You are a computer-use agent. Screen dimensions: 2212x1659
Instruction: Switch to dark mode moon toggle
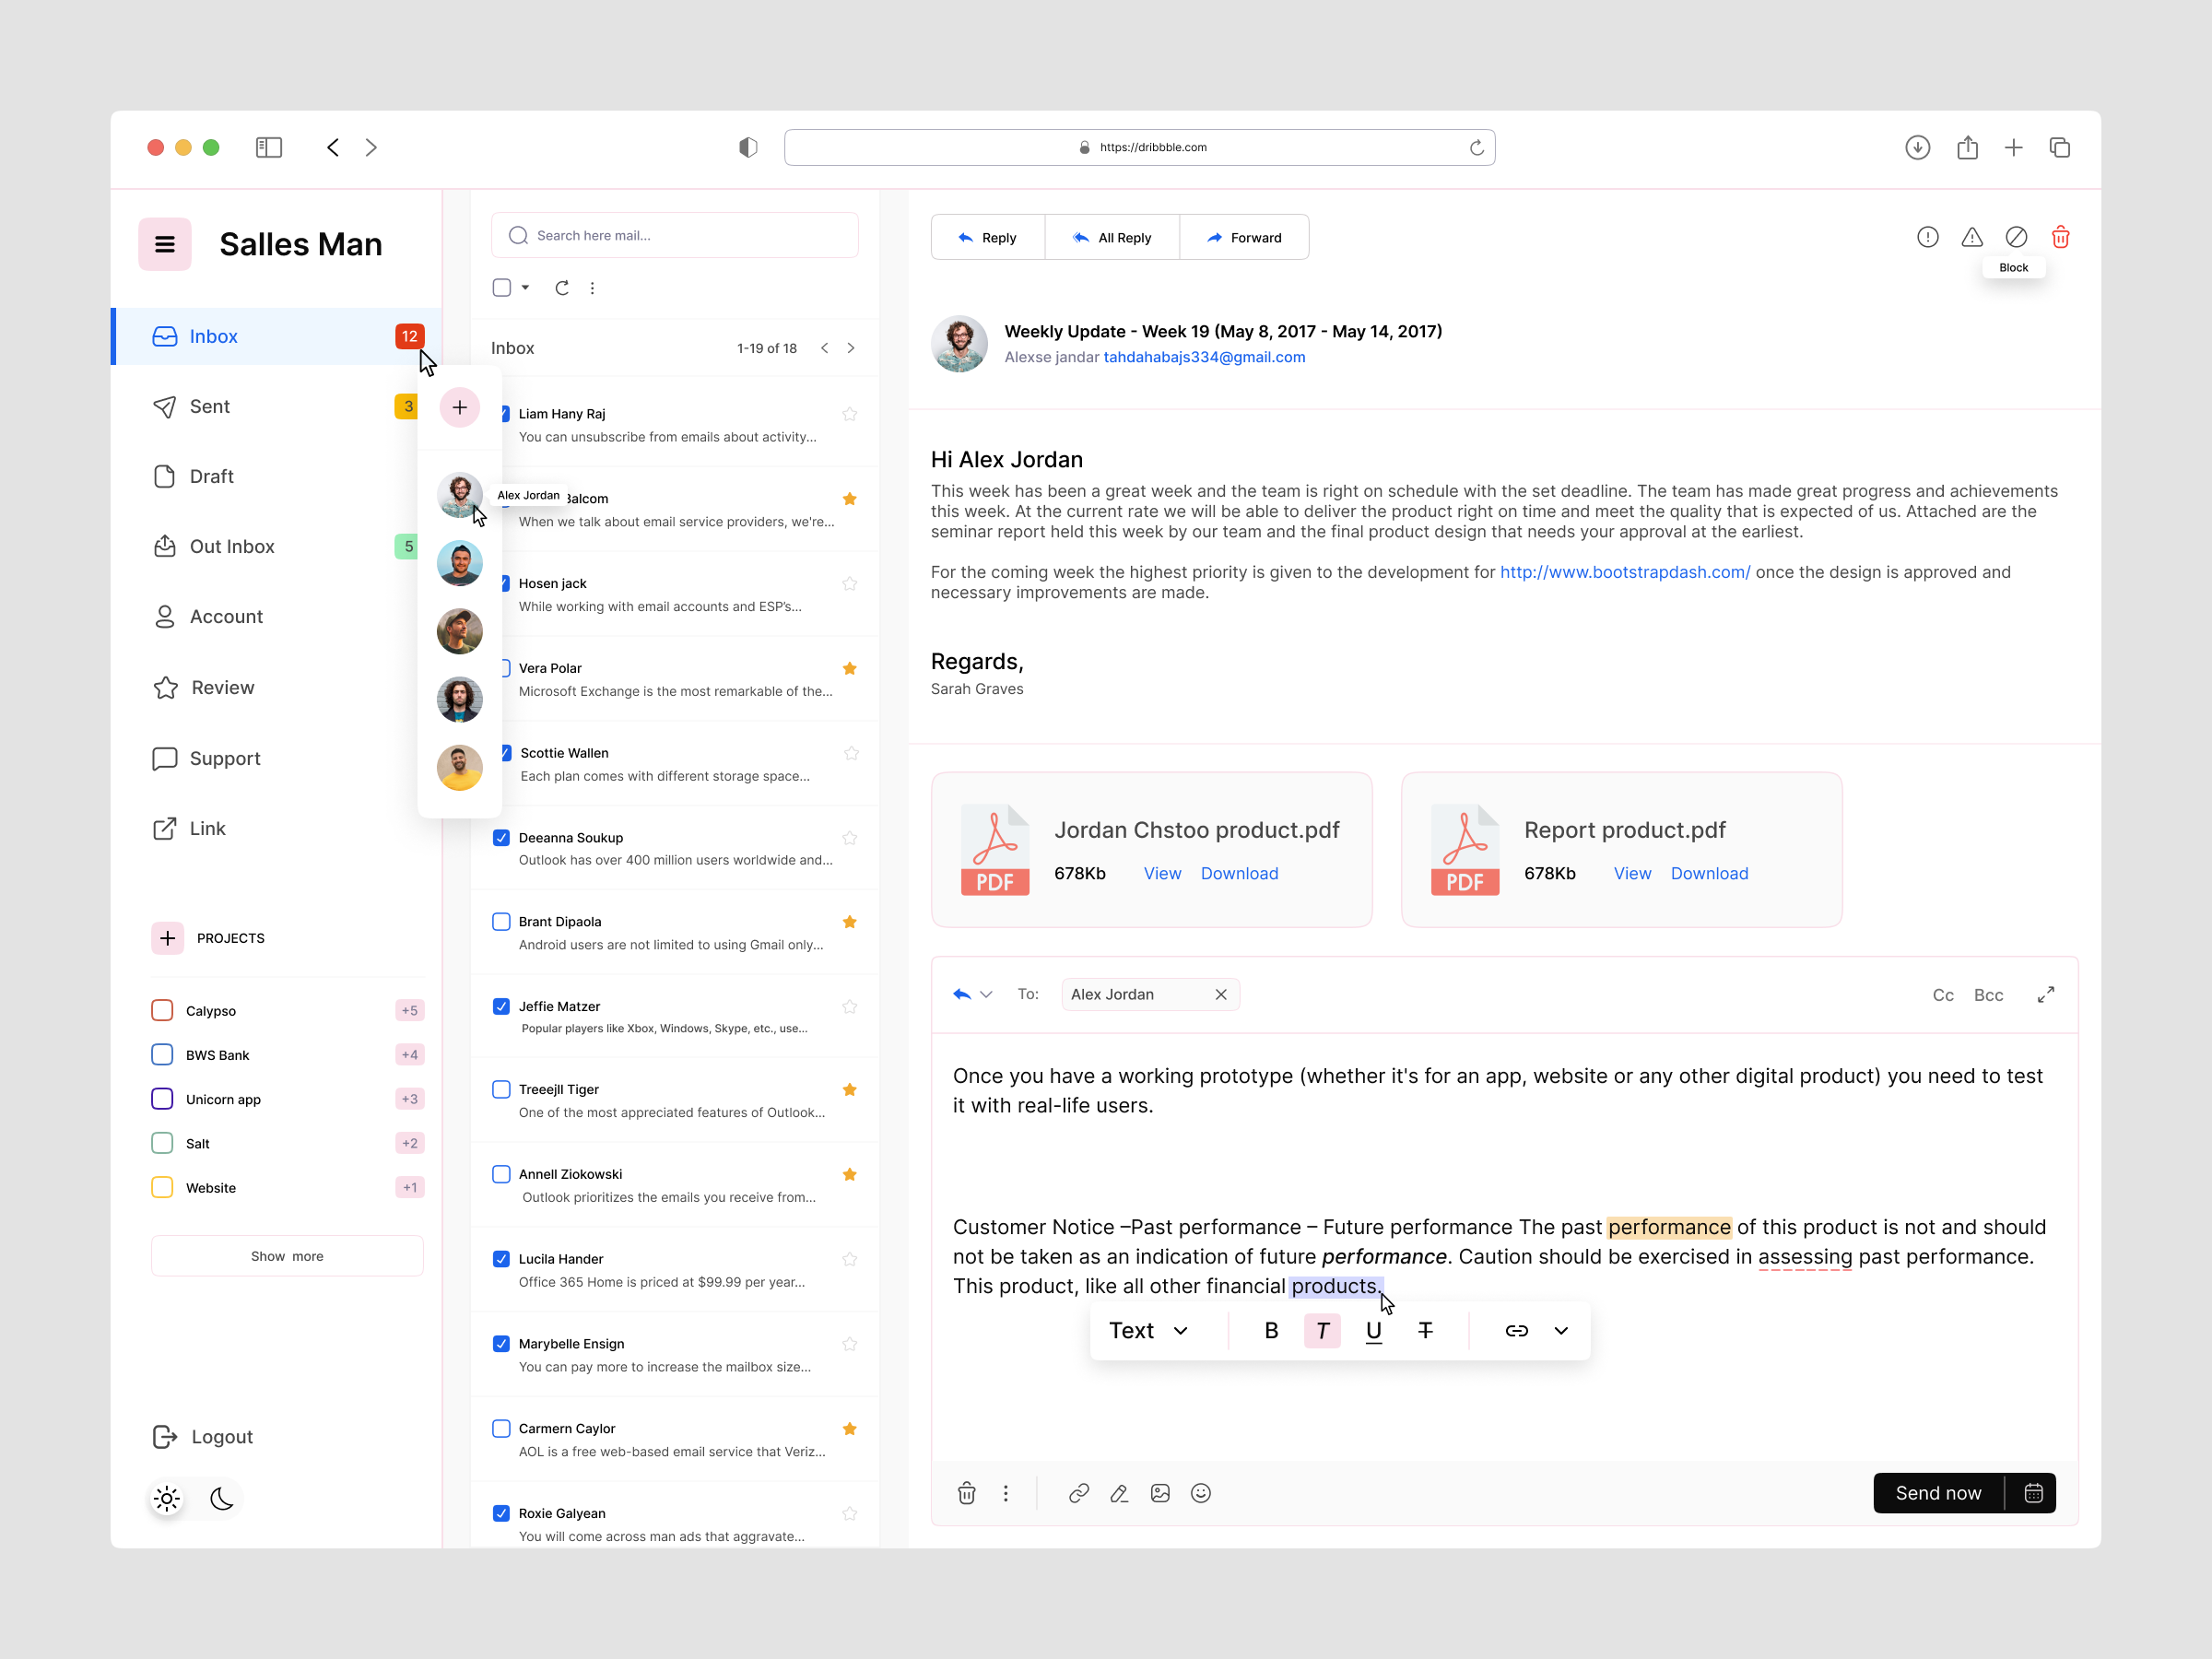click(x=222, y=1498)
